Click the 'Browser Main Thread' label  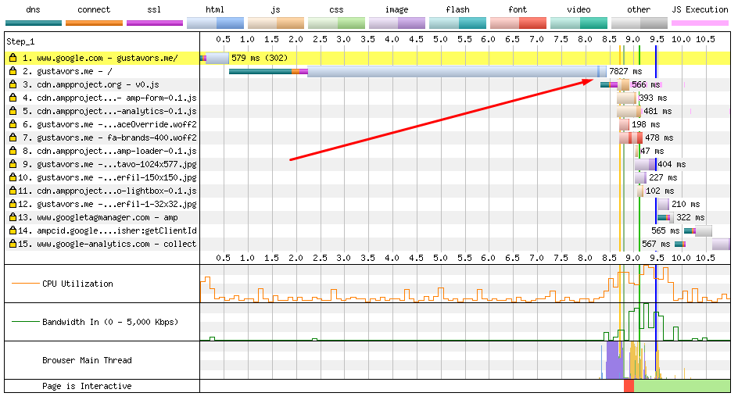[87, 360]
